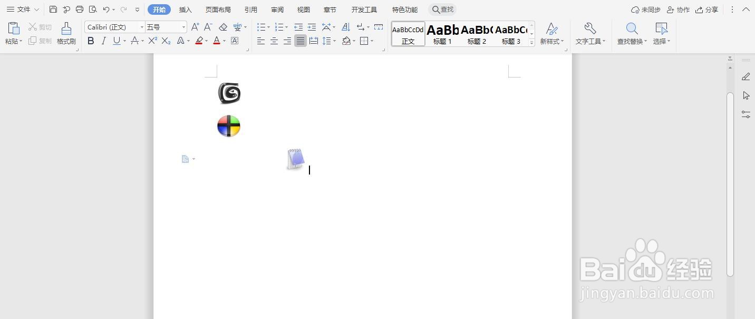Decrease font size with A- icon
The height and width of the screenshot is (319, 755).
(x=208, y=27)
